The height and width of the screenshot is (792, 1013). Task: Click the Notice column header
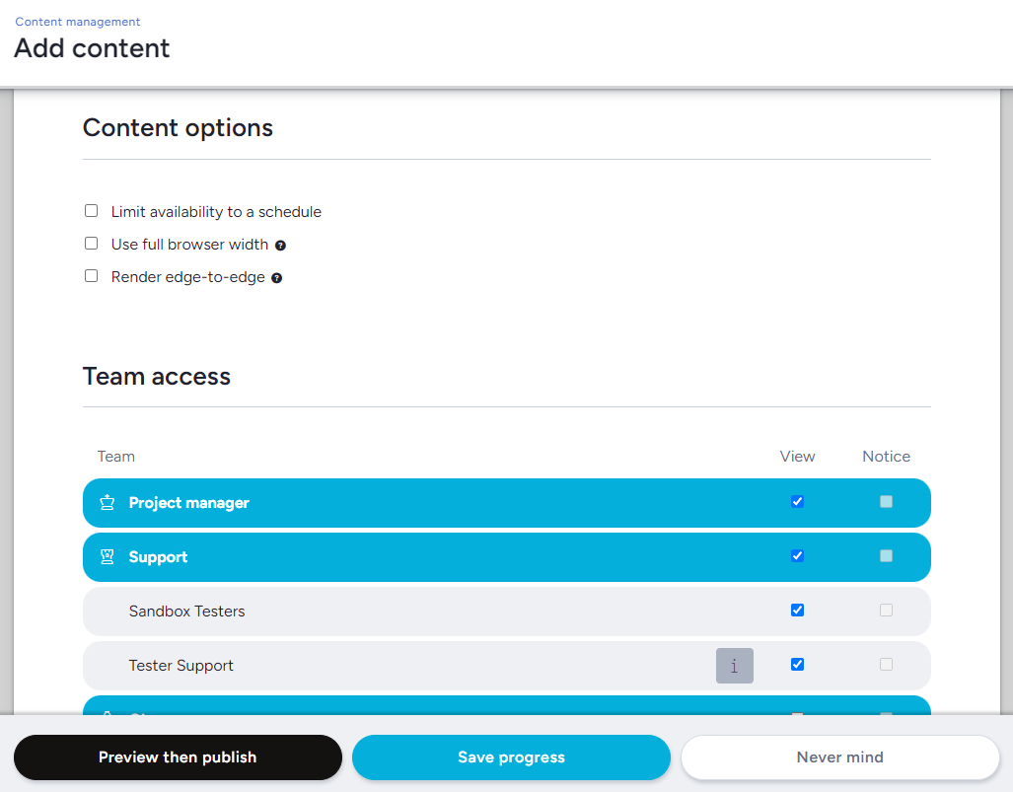(x=886, y=457)
